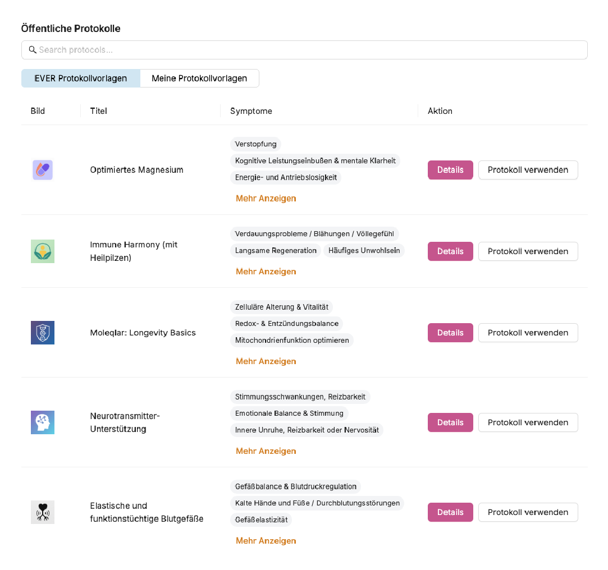Expand Mehr Anzeigen for Optimiertes Magnesium
The image size is (608, 570).
coord(266,199)
